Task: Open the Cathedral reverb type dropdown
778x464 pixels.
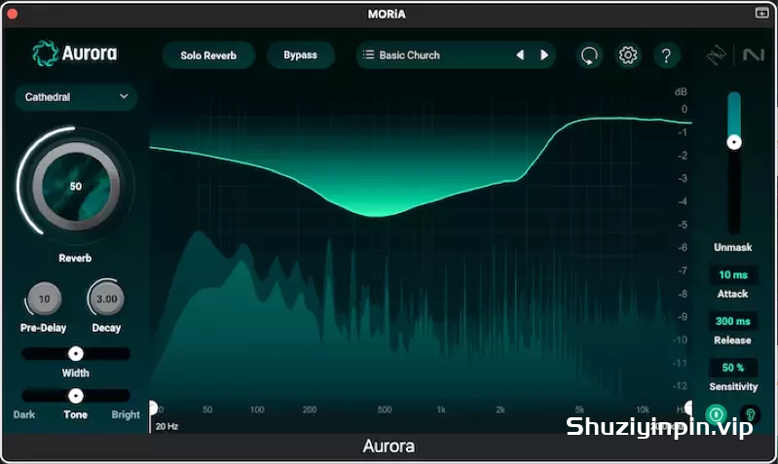Action: point(76,96)
